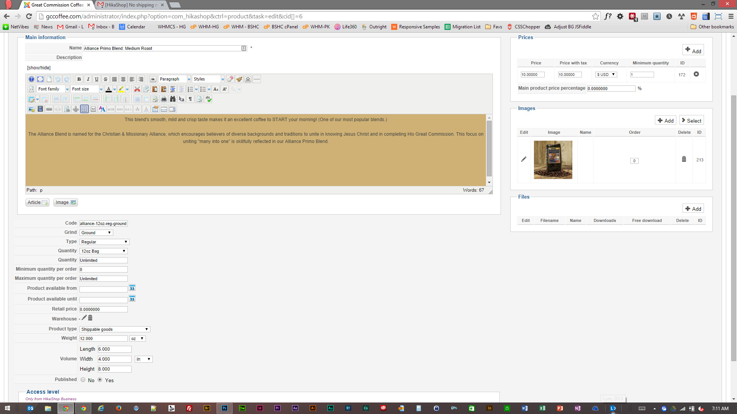This screenshot has height=414, width=737.
Task: Expand the Product type dropdown
Action: pyautogui.click(x=114, y=329)
